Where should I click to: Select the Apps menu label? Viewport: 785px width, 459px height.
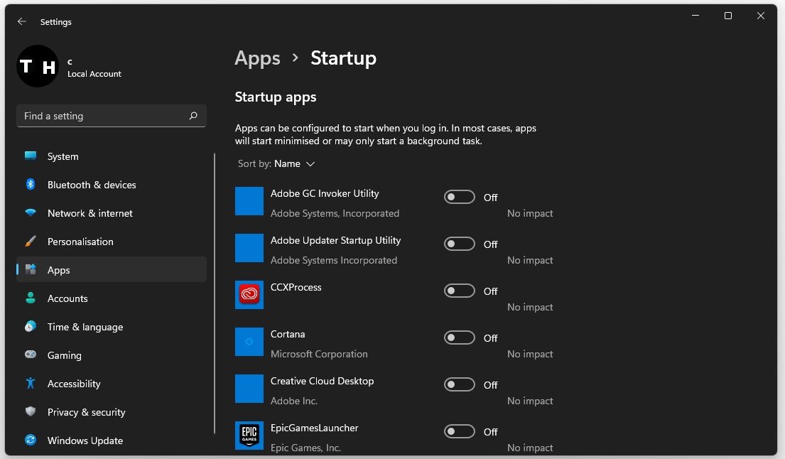click(x=58, y=270)
